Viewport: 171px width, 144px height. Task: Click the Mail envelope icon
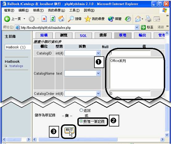click(138, 19)
